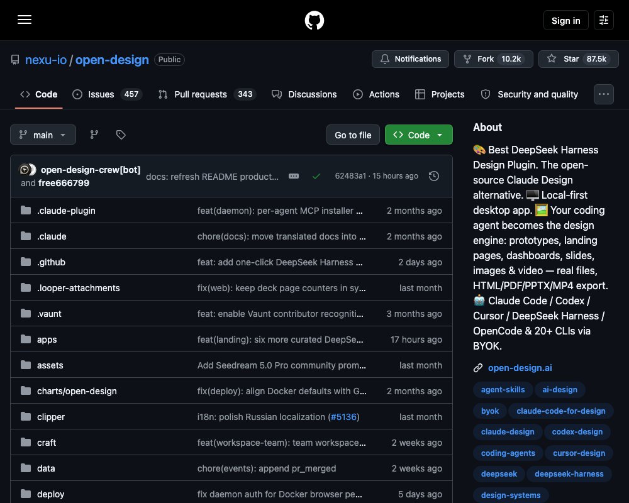The height and width of the screenshot is (503, 629).
Task: Open 'docs: refresh README product' commit message
Action: tap(212, 177)
